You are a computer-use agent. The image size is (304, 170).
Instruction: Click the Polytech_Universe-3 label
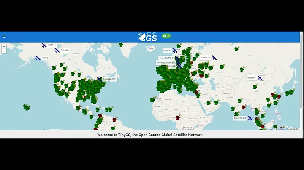(x=166, y=63)
